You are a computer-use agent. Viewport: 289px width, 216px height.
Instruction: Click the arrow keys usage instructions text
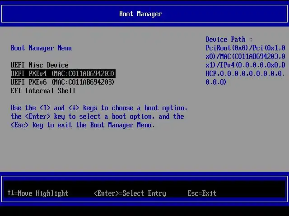click(99, 117)
